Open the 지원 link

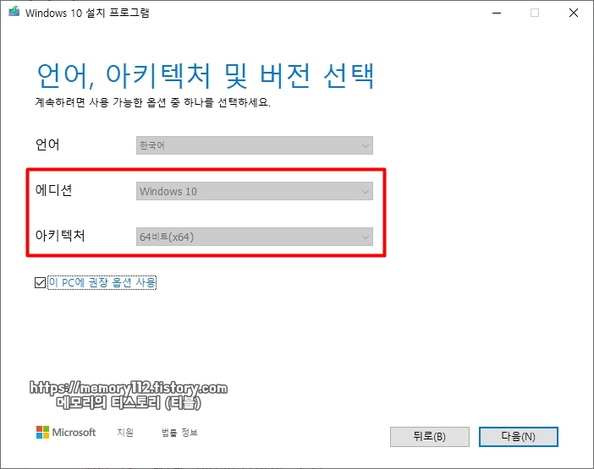pos(125,433)
